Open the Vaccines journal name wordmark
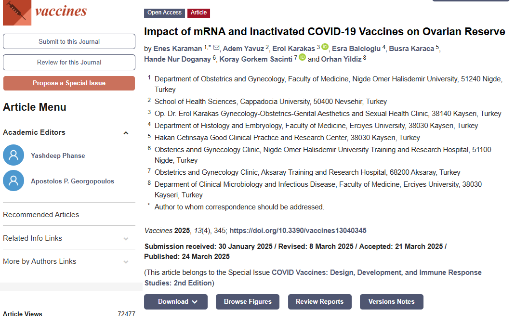Image resolution: width=515 pixels, height=323 pixels. click(61, 11)
